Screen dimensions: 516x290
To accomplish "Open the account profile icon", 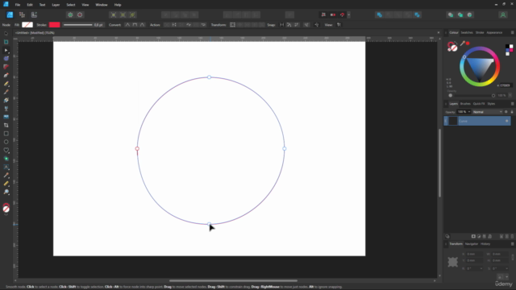I will 503,14.
